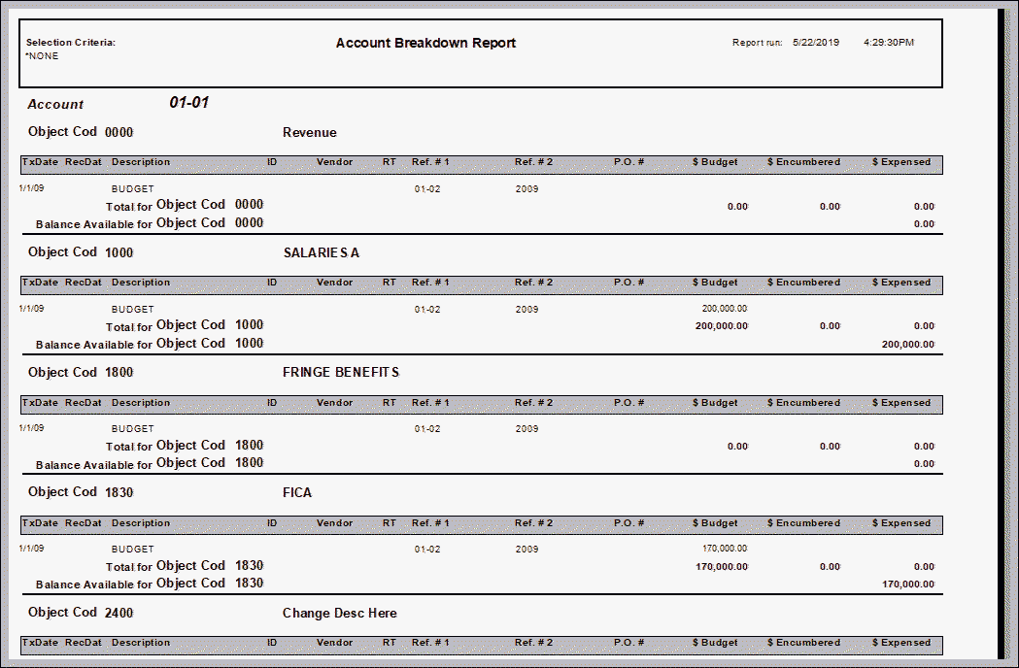The image size is (1019, 668).
Task: Click the Object Cod 1830 section heading
Action: point(81,492)
